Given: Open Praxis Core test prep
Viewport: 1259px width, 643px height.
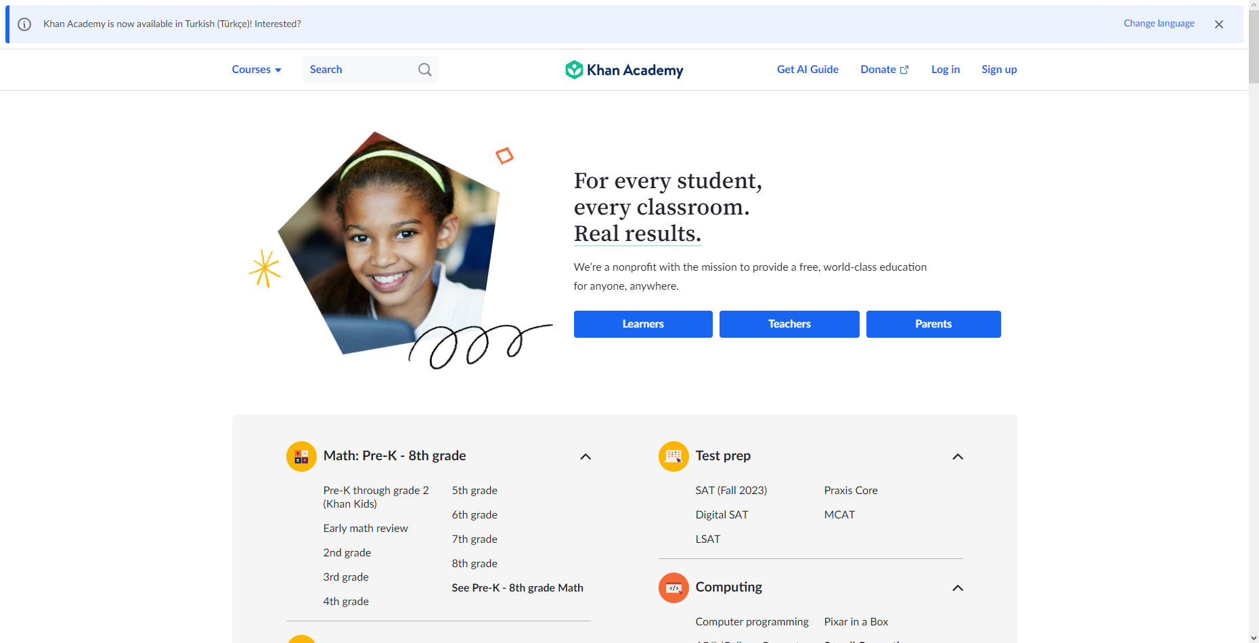Looking at the screenshot, I should pos(851,490).
